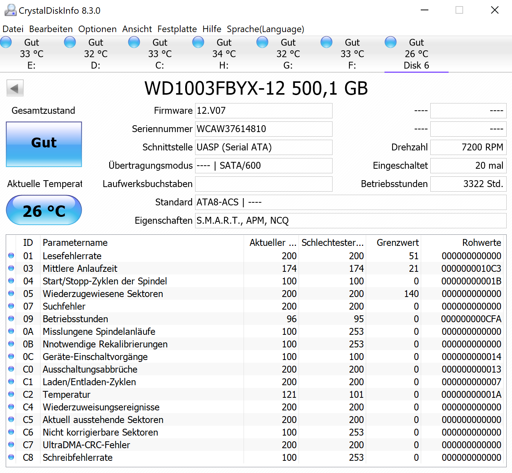The height and width of the screenshot is (473, 512).
Task: Click the Parametername column header
Action: pos(142,242)
